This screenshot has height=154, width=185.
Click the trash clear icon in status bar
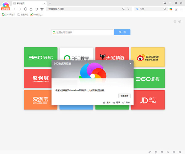[162, 152]
